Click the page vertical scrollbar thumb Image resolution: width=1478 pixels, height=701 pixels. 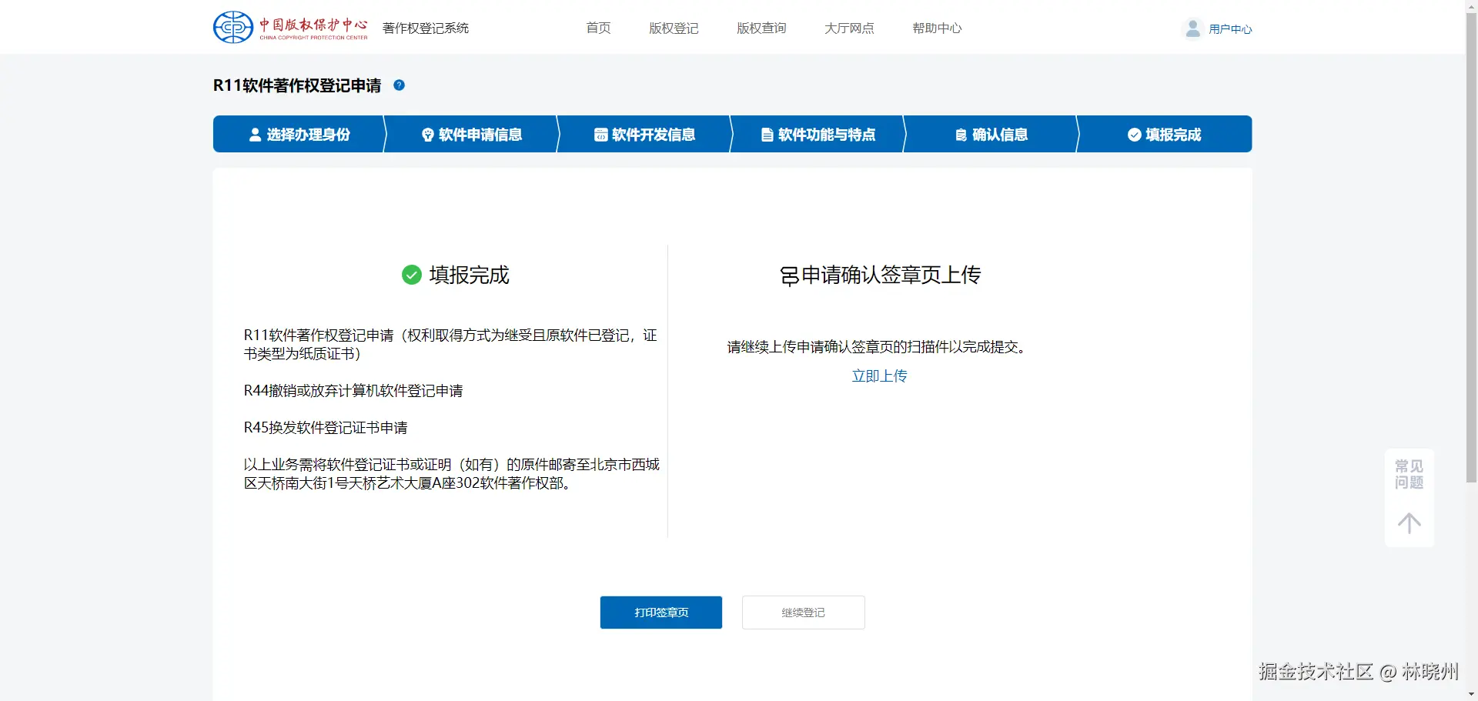point(1471,248)
